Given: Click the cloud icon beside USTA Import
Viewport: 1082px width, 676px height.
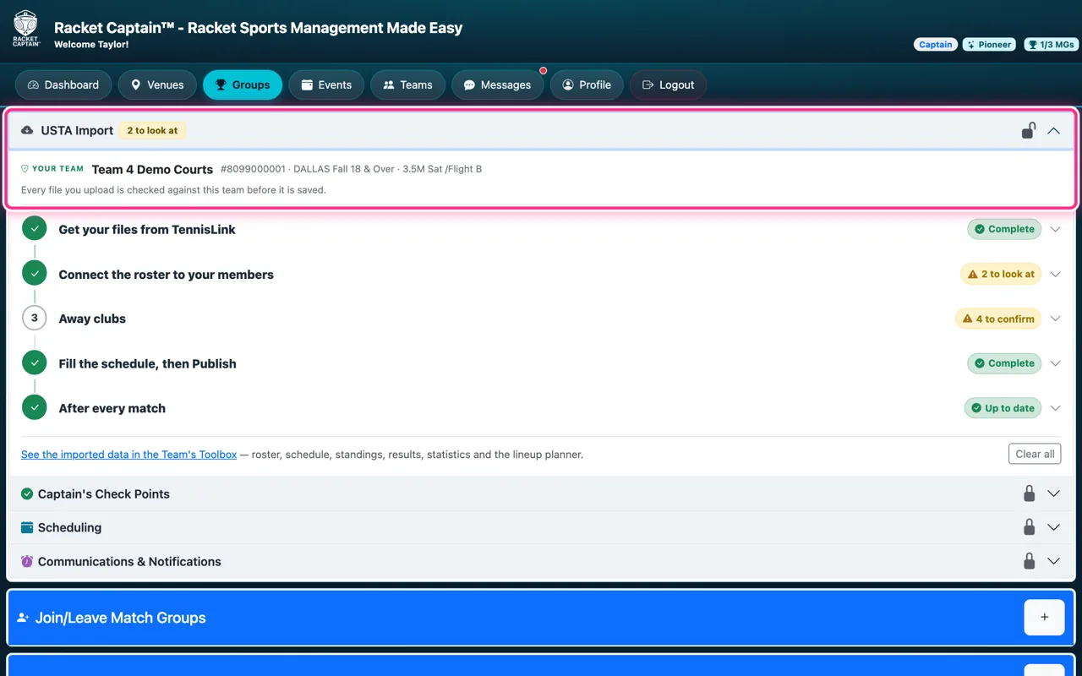Looking at the screenshot, I should [x=27, y=130].
